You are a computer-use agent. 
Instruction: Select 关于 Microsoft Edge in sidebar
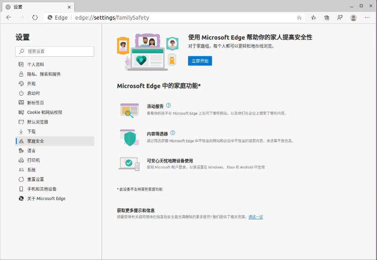[x=46, y=199]
